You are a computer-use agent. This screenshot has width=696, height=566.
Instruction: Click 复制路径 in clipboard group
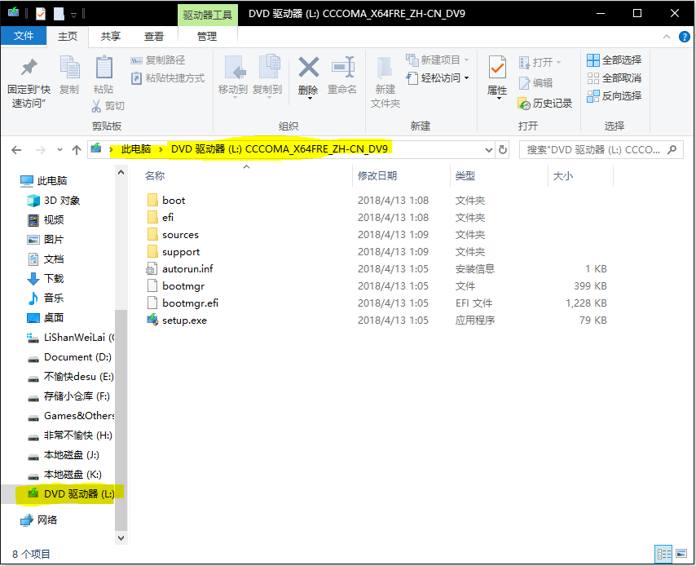coord(157,60)
